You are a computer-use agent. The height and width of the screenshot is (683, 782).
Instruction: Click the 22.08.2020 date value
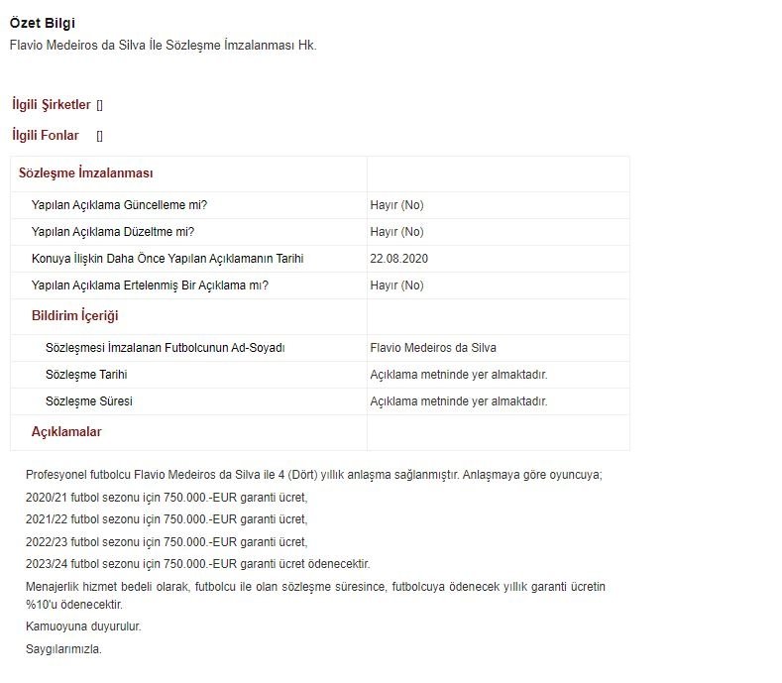click(399, 259)
